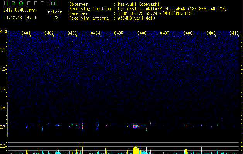243x154 pixels.
Task: Click the 0401 time marker
Action: 26,33
